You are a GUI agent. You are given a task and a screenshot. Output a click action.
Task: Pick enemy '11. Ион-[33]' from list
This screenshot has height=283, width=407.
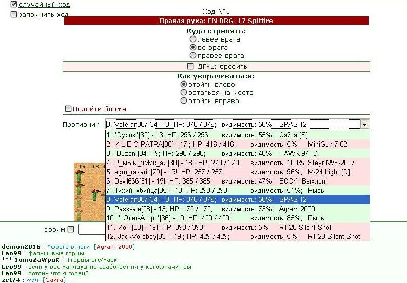(x=238, y=228)
